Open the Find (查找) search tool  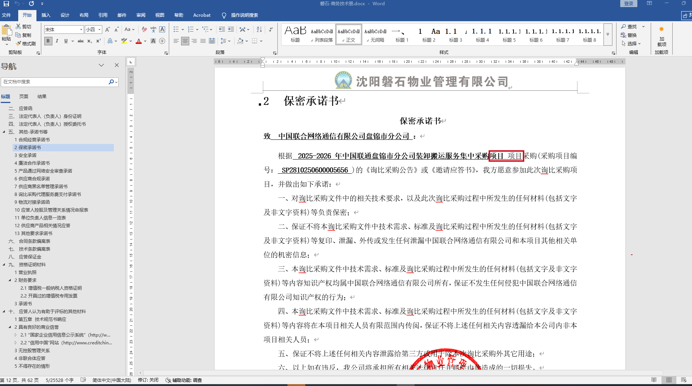[629, 26]
